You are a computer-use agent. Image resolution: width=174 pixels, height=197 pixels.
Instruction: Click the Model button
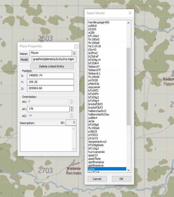pos(24,60)
